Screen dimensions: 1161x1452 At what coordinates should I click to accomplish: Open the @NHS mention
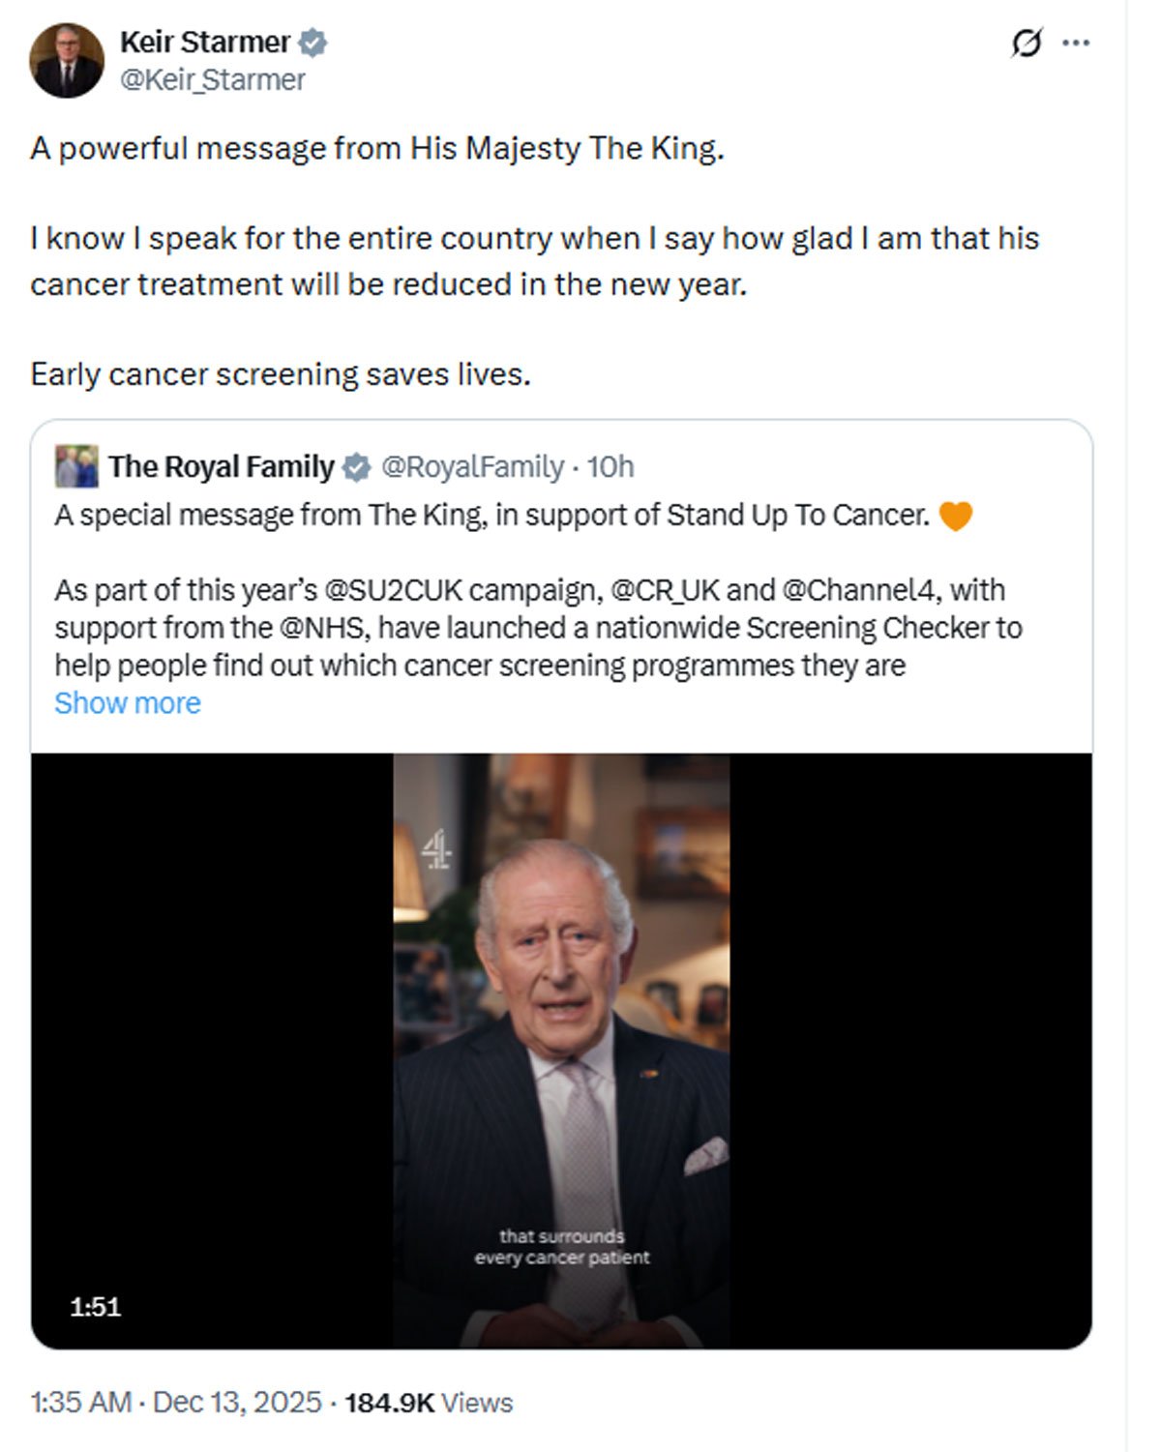323,628
